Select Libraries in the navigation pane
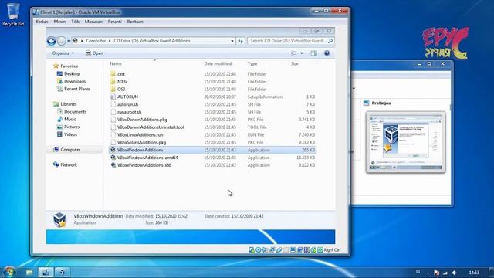494x278 pixels. coord(65,104)
